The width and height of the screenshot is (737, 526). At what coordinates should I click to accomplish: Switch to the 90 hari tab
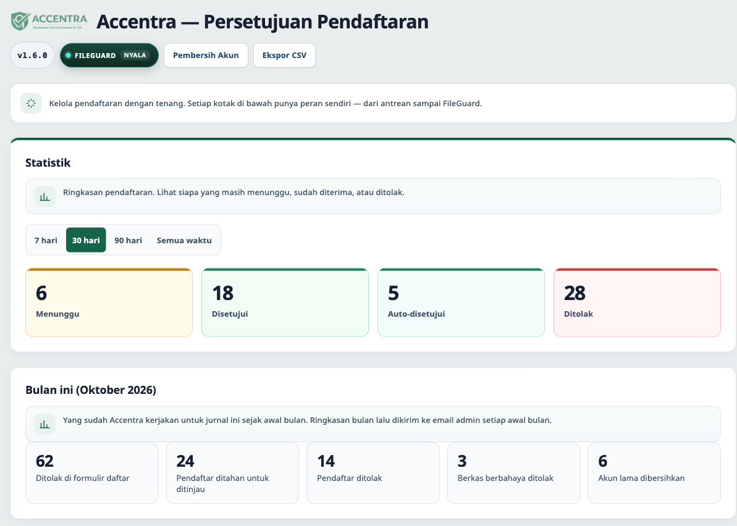click(x=128, y=240)
